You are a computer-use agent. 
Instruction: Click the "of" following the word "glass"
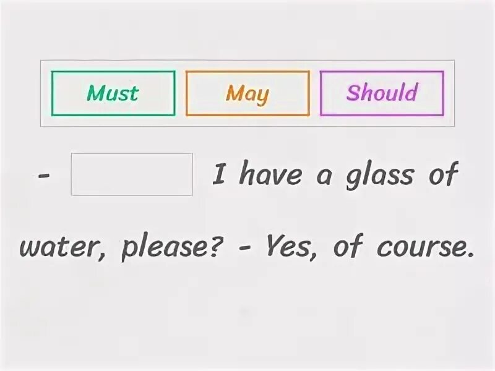tap(443, 174)
